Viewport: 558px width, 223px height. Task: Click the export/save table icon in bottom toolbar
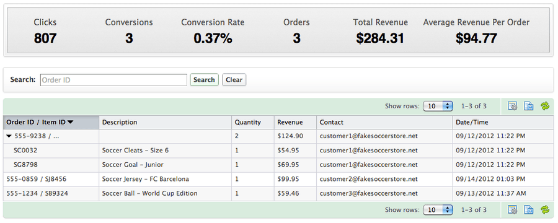point(528,210)
